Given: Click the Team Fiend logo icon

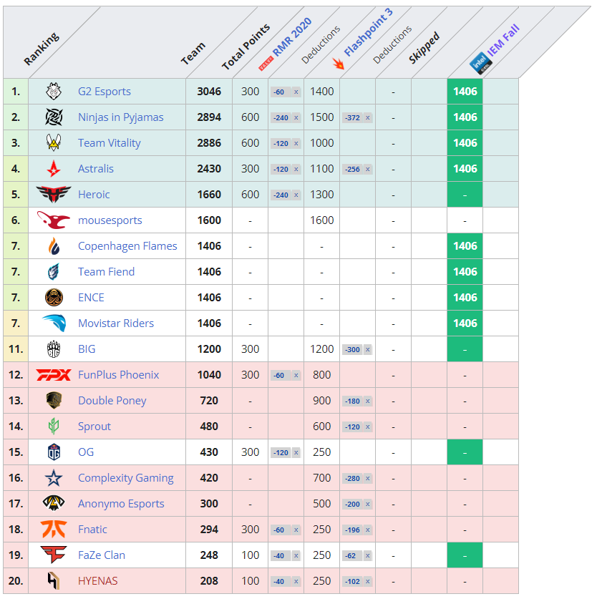Looking at the screenshot, I should [54, 272].
